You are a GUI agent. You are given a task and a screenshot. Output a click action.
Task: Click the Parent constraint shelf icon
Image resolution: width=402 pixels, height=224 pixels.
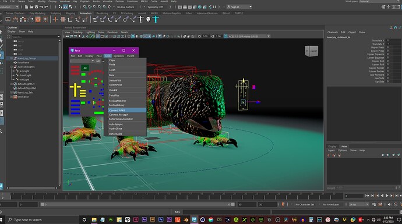coord(96,19)
